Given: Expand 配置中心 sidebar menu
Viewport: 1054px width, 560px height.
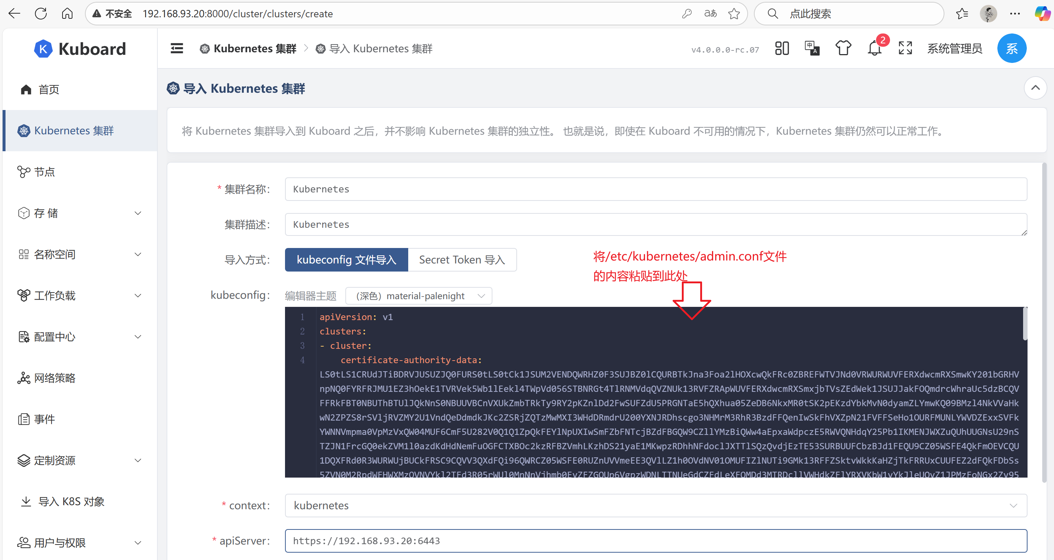Looking at the screenshot, I should click(x=80, y=337).
